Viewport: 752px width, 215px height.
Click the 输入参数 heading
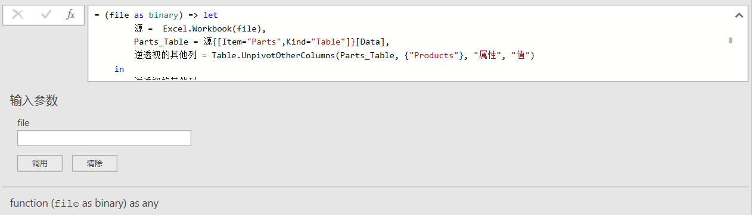tap(34, 101)
